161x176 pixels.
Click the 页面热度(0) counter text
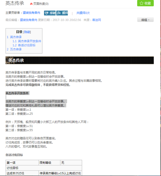(41, 4)
